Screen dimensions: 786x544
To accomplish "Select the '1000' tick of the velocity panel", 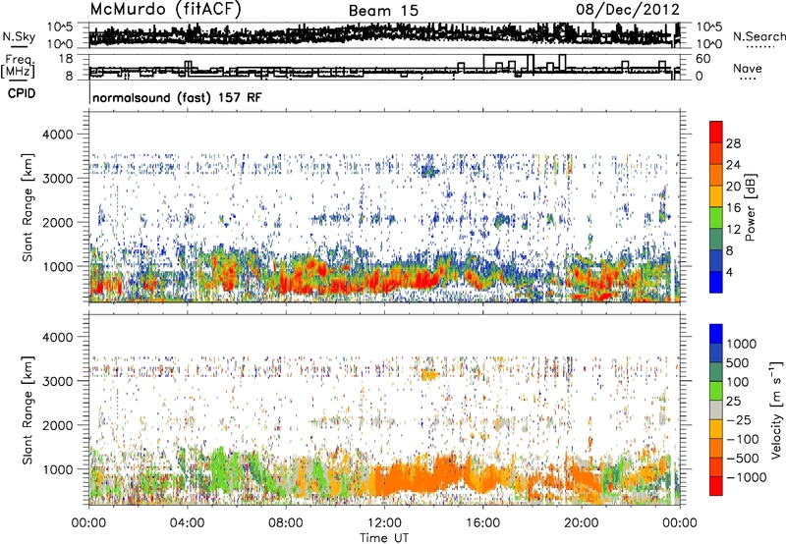I will coord(58,468).
